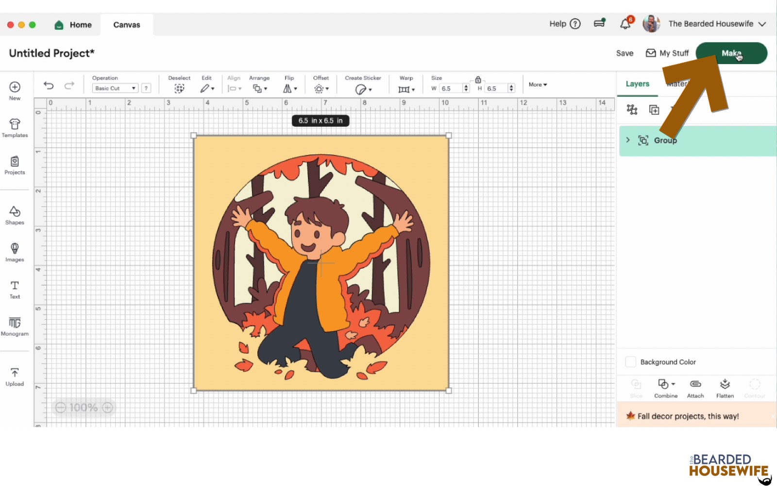
Task: Open the Shapes tool in sidebar
Action: [15, 215]
